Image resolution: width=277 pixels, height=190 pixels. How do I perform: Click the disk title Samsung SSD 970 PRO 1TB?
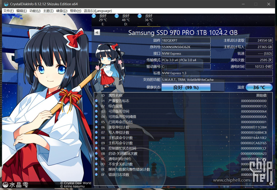coord(183,33)
